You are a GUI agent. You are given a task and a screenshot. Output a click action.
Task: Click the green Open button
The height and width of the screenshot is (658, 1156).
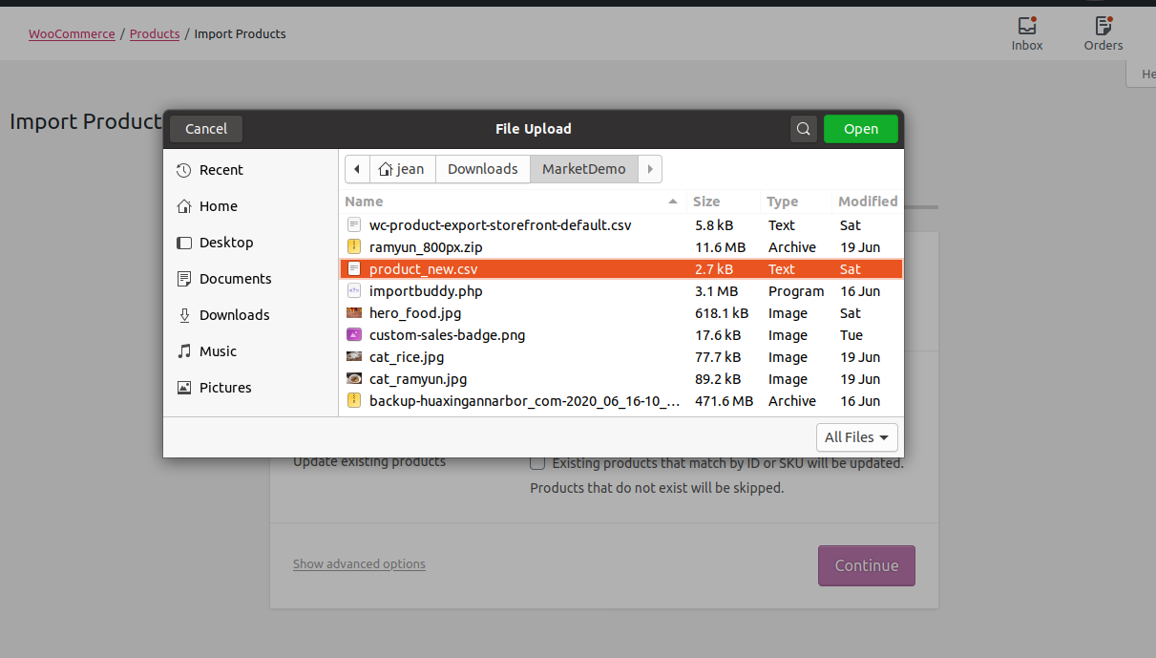(861, 129)
